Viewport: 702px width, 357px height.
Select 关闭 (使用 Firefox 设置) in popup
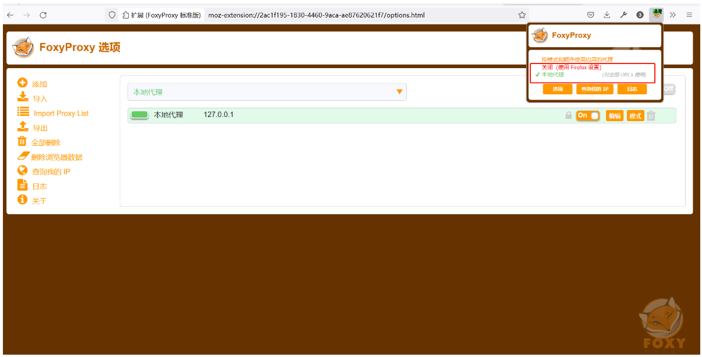click(571, 68)
